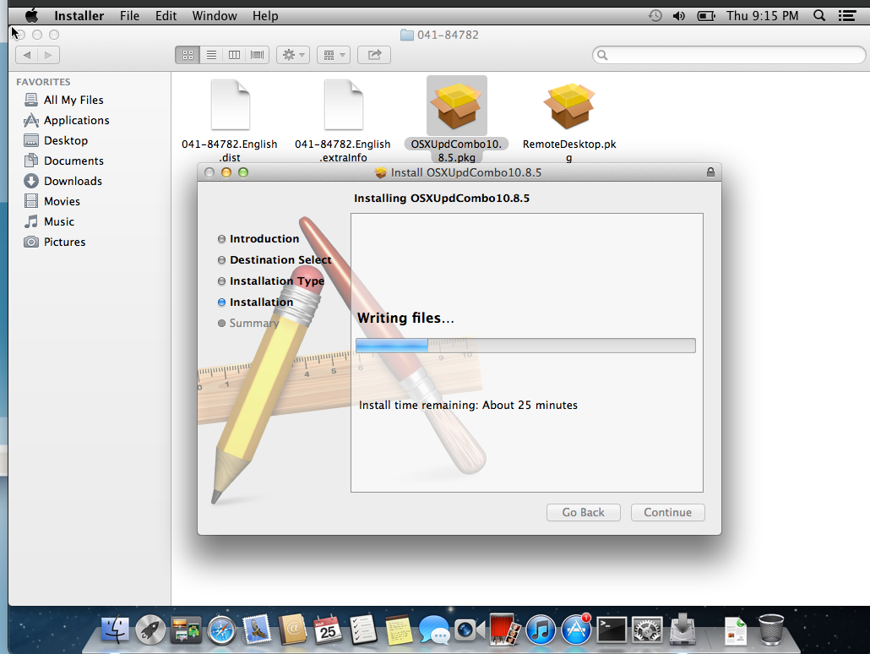Click the Installer icon in Dock
Screen dimensions: 870x654
(x=682, y=629)
